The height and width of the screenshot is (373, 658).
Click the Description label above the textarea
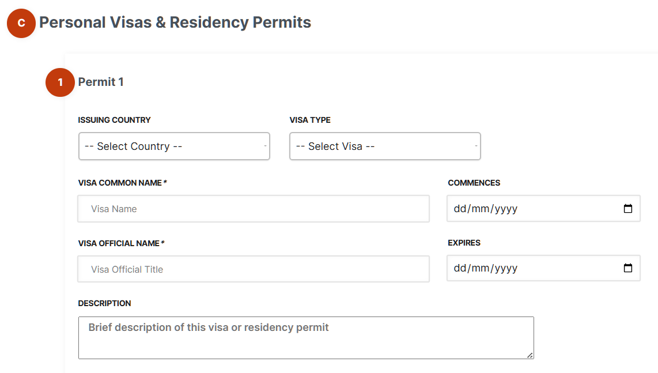[x=104, y=303]
